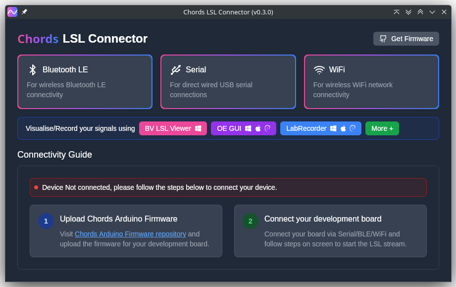The width and height of the screenshot is (456, 287).
Task: Switch to the Serial connection card
Action: tap(228, 82)
